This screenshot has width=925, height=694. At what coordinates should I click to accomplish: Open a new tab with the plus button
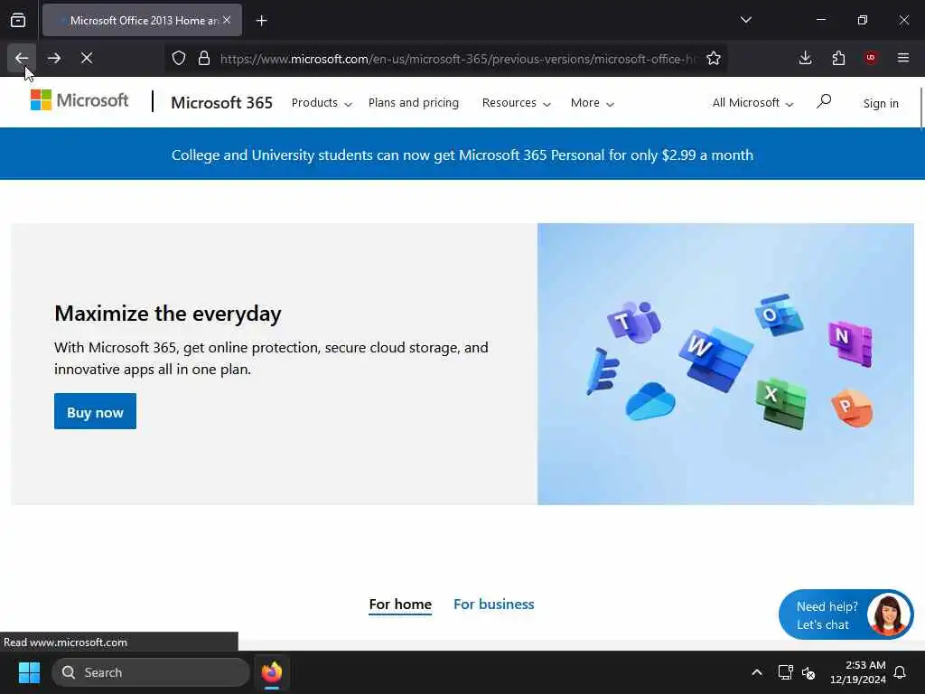(x=261, y=21)
